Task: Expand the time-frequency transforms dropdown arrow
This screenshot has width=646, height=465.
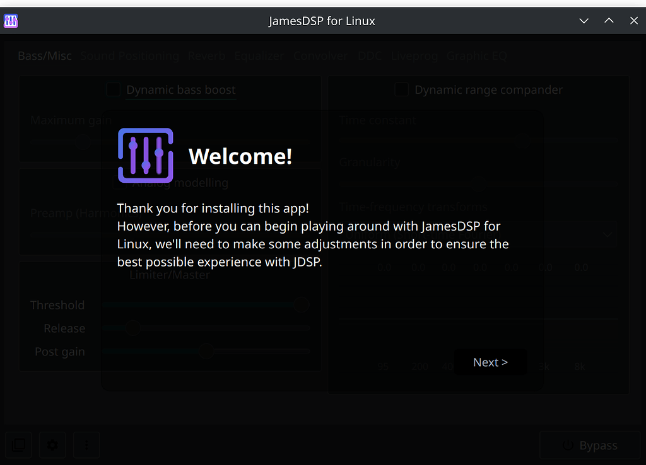Action: [x=608, y=234]
